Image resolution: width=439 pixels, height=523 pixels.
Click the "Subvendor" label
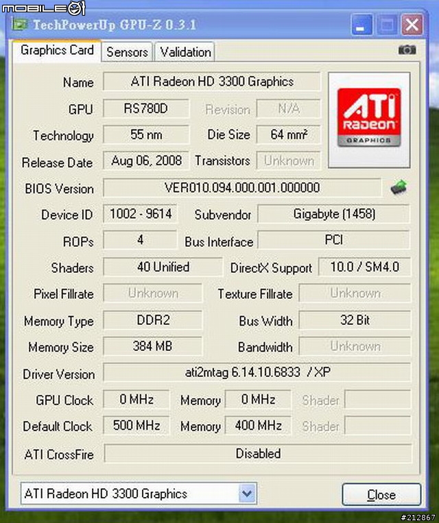point(223,215)
